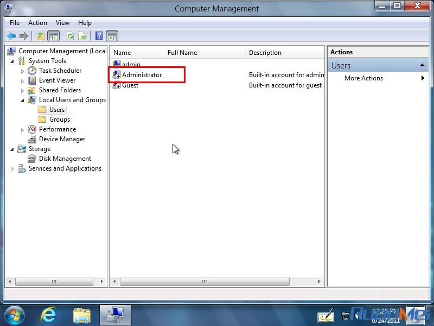
Task: Select Computer Management (Local) root
Action: [x=62, y=51]
